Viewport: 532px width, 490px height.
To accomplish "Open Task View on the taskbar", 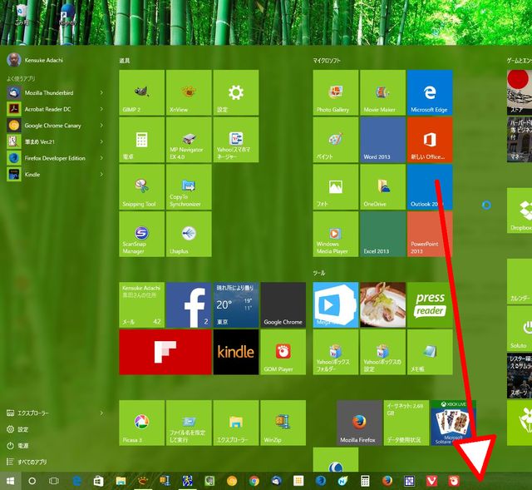I will coord(54,481).
